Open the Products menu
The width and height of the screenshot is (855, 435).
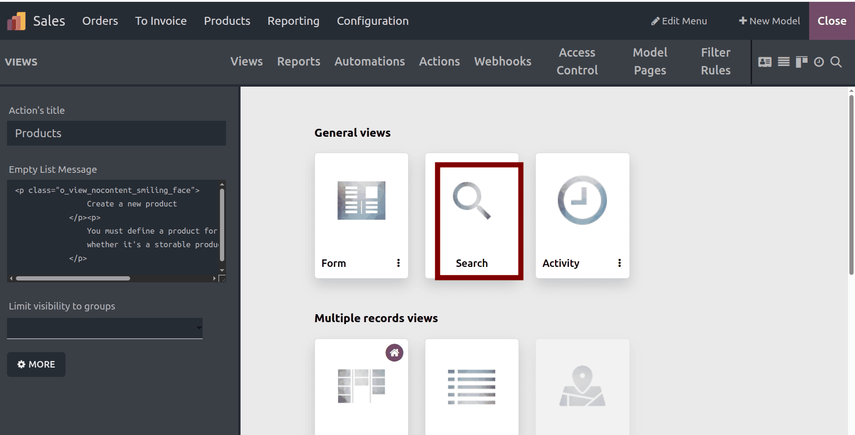coord(227,21)
